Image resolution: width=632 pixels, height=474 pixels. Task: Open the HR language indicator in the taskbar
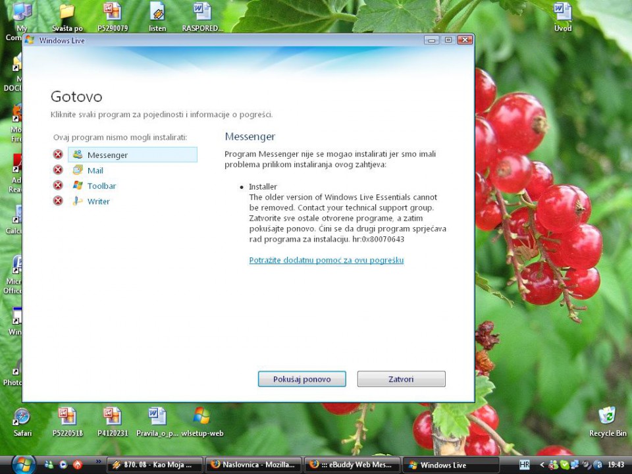pyautogui.click(x=525, y=465)
